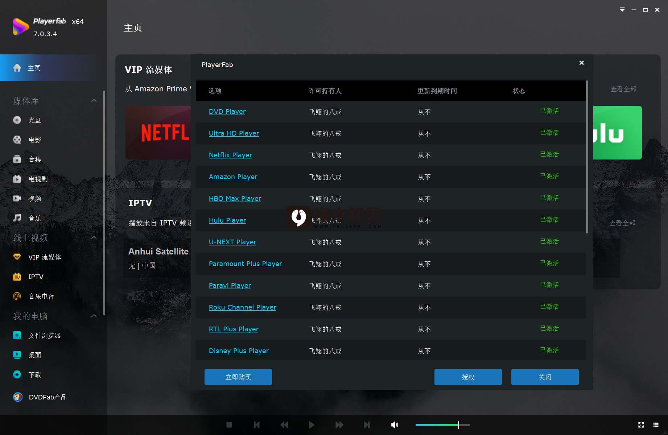Mute audio using the speaker icon
Screen dimensions: 668x435
395,425
